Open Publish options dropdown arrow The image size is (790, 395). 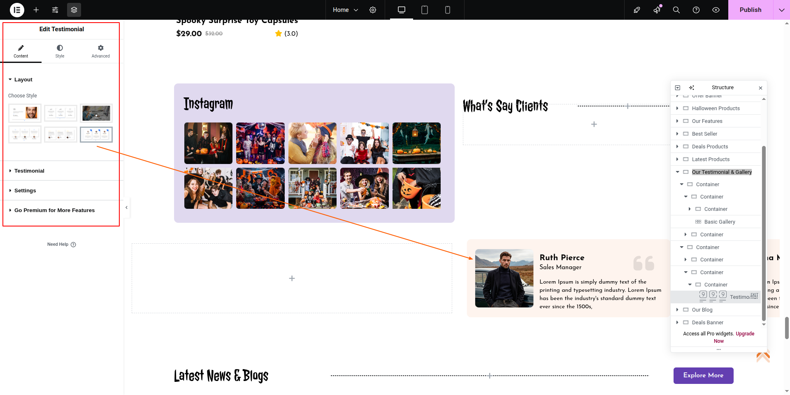[x=781, y=10]
